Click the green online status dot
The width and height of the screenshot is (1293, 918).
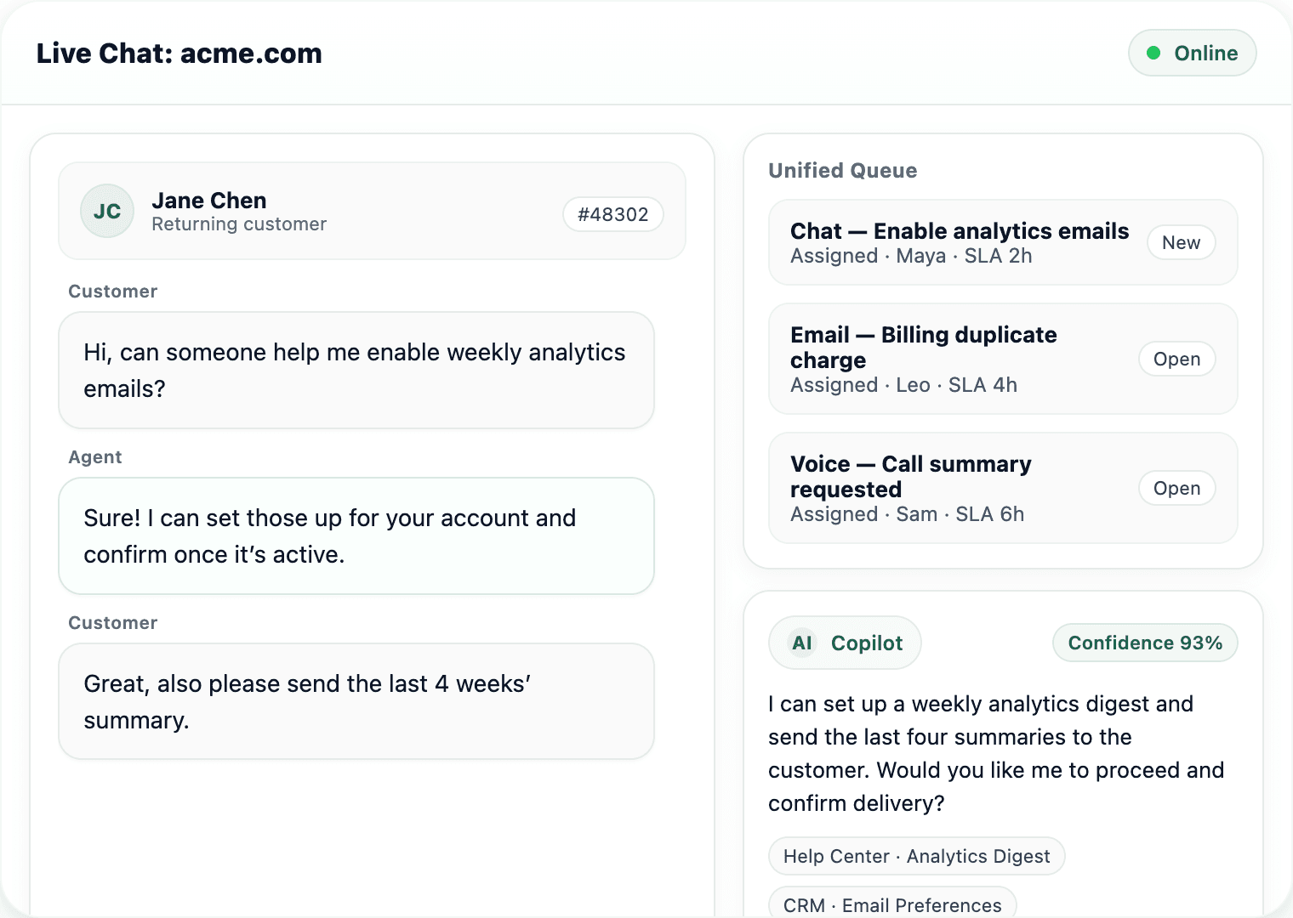coord(1154,53)
